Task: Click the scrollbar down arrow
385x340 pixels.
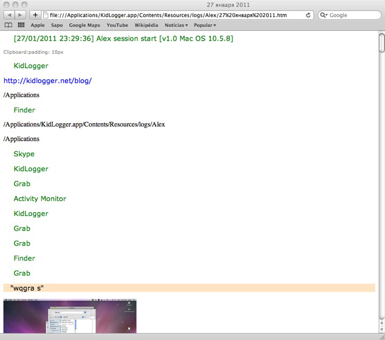Action: click(382, 329)
